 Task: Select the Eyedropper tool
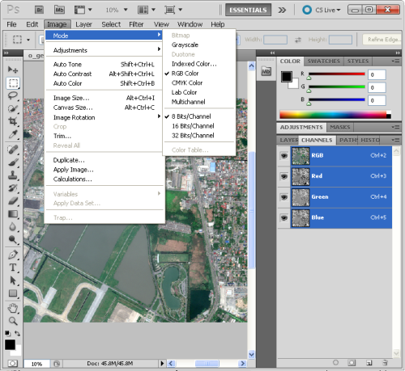tap(13, 134)
